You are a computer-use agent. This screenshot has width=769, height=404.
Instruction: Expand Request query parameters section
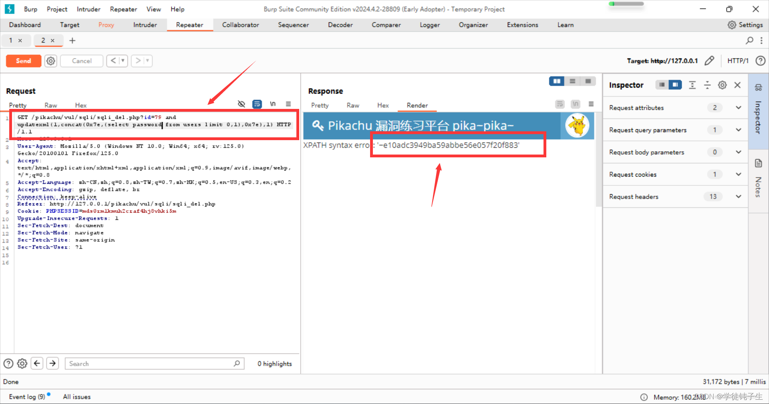click(x=738, y=130)
